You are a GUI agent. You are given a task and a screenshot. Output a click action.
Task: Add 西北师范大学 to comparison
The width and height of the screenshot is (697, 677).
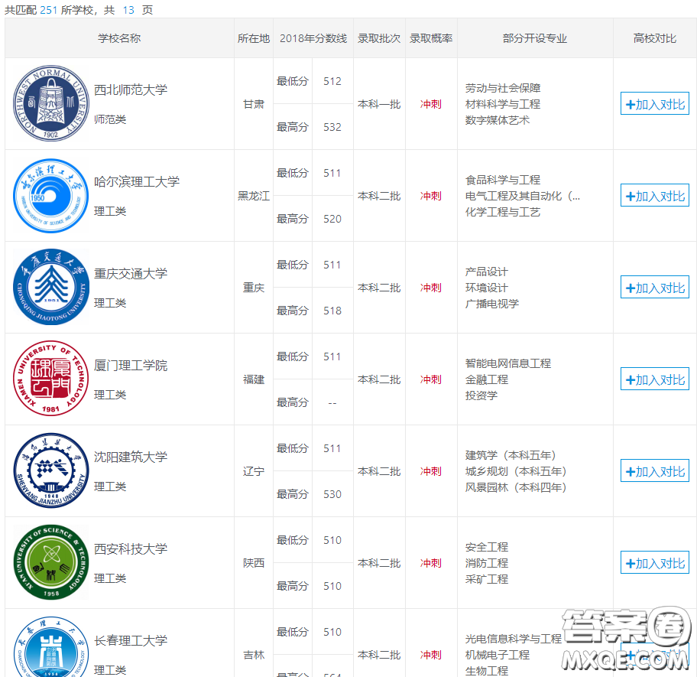[655, 103]
